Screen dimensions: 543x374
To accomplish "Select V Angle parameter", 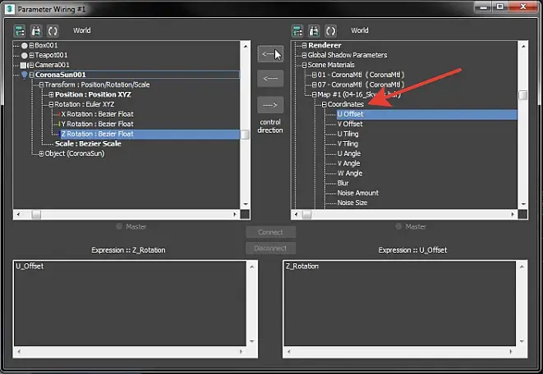I will click(349, 163).
